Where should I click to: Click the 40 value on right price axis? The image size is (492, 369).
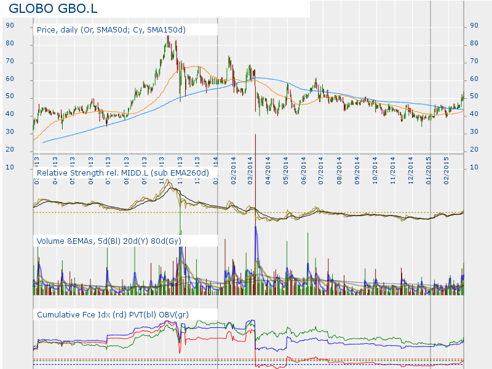click(x=474, y=114)
